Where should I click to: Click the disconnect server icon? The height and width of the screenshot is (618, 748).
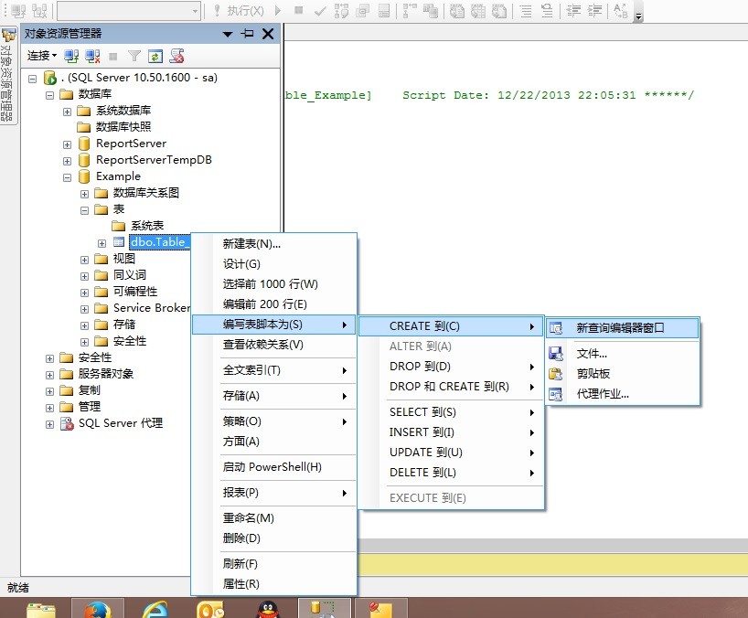91,56
